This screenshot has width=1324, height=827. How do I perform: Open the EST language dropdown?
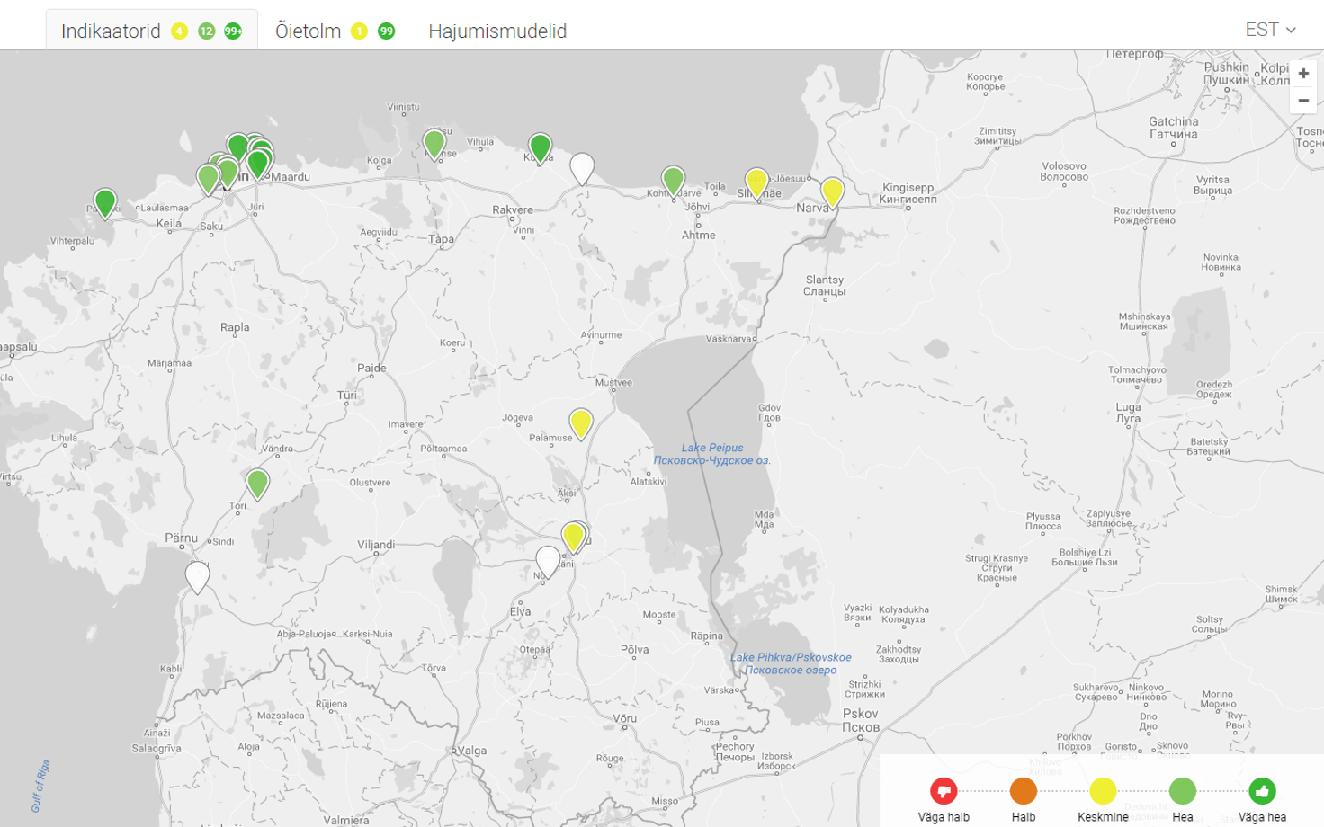tap(1270, 30)
